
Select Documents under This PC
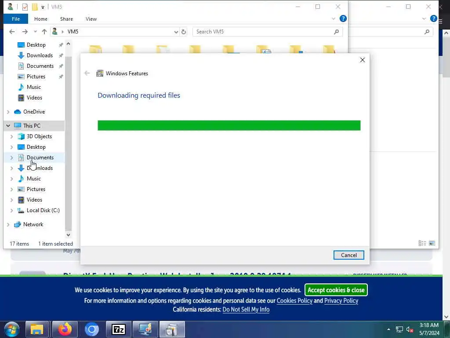pyautogui.click(x=40, y=158)
